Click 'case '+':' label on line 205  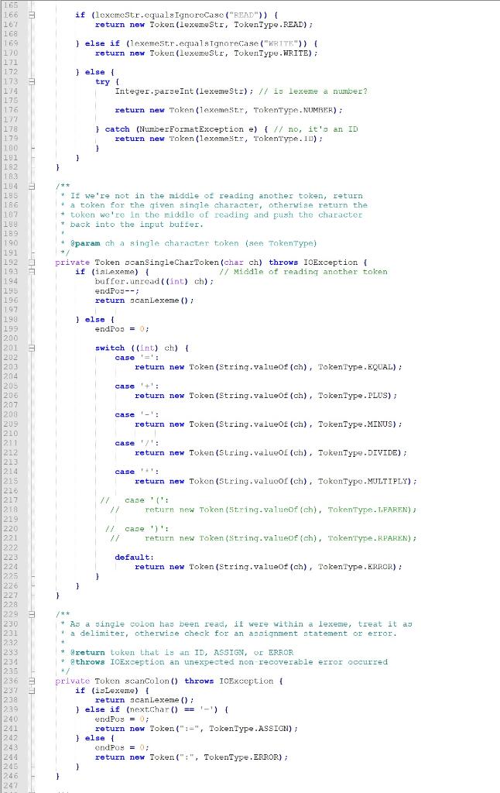pyautogui.click(x=136, y=386)
